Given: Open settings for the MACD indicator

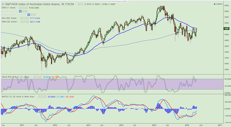Looking at the screenshot, I should pyautogui.click(x=42, y=97).
